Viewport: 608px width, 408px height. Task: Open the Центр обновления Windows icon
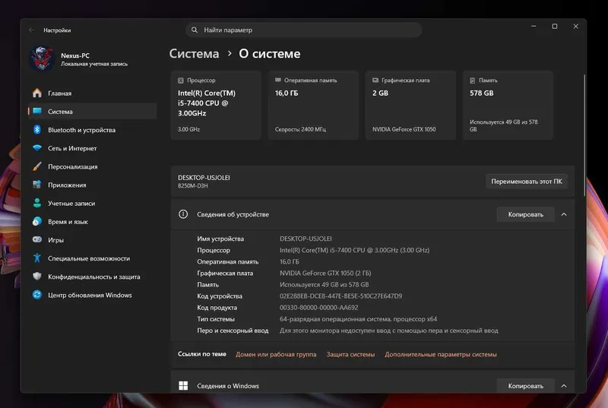click(x=37, y=295)
